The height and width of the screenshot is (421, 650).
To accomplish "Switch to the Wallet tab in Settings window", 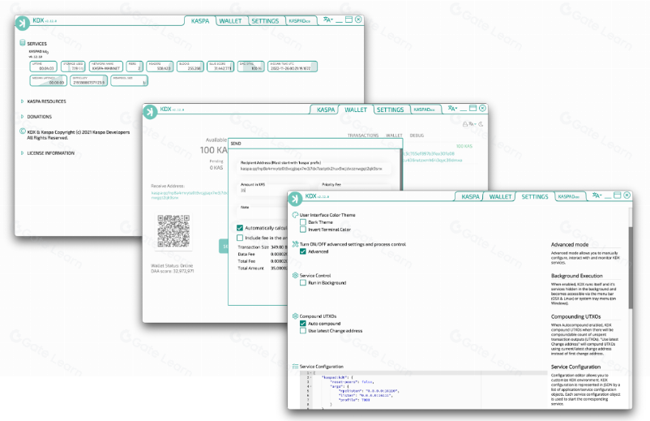I will click(x=501, y=197).
